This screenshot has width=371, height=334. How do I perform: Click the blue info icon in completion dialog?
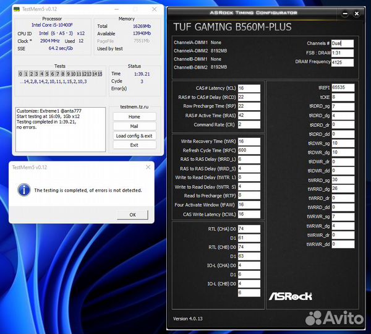click(24, 190)
